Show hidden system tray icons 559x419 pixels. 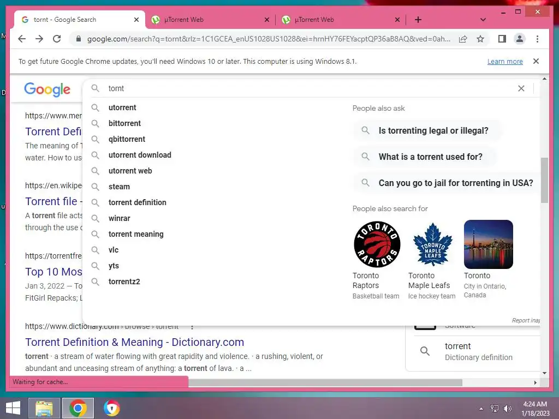(481, 409)
